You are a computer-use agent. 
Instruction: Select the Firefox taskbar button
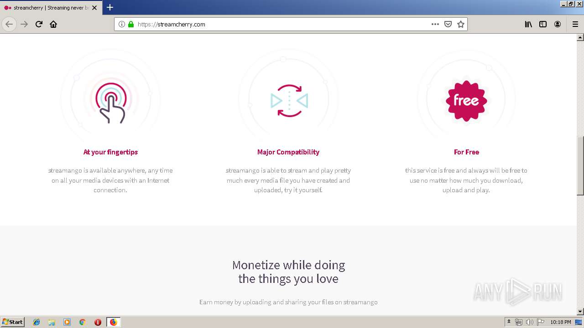(x=113, y=322)
